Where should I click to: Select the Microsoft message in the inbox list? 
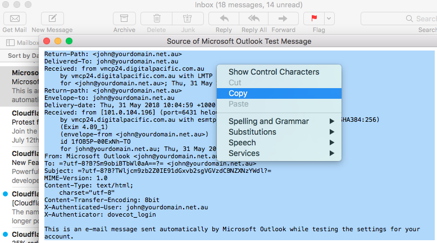20,86
